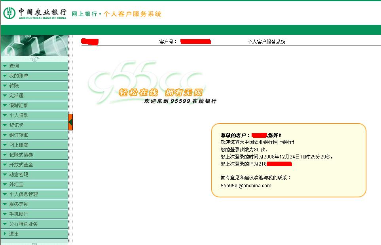Viewport: 381px width, 245px height.
Task: Expand the arrow beside 查询
Action: [x=5, y=66]
